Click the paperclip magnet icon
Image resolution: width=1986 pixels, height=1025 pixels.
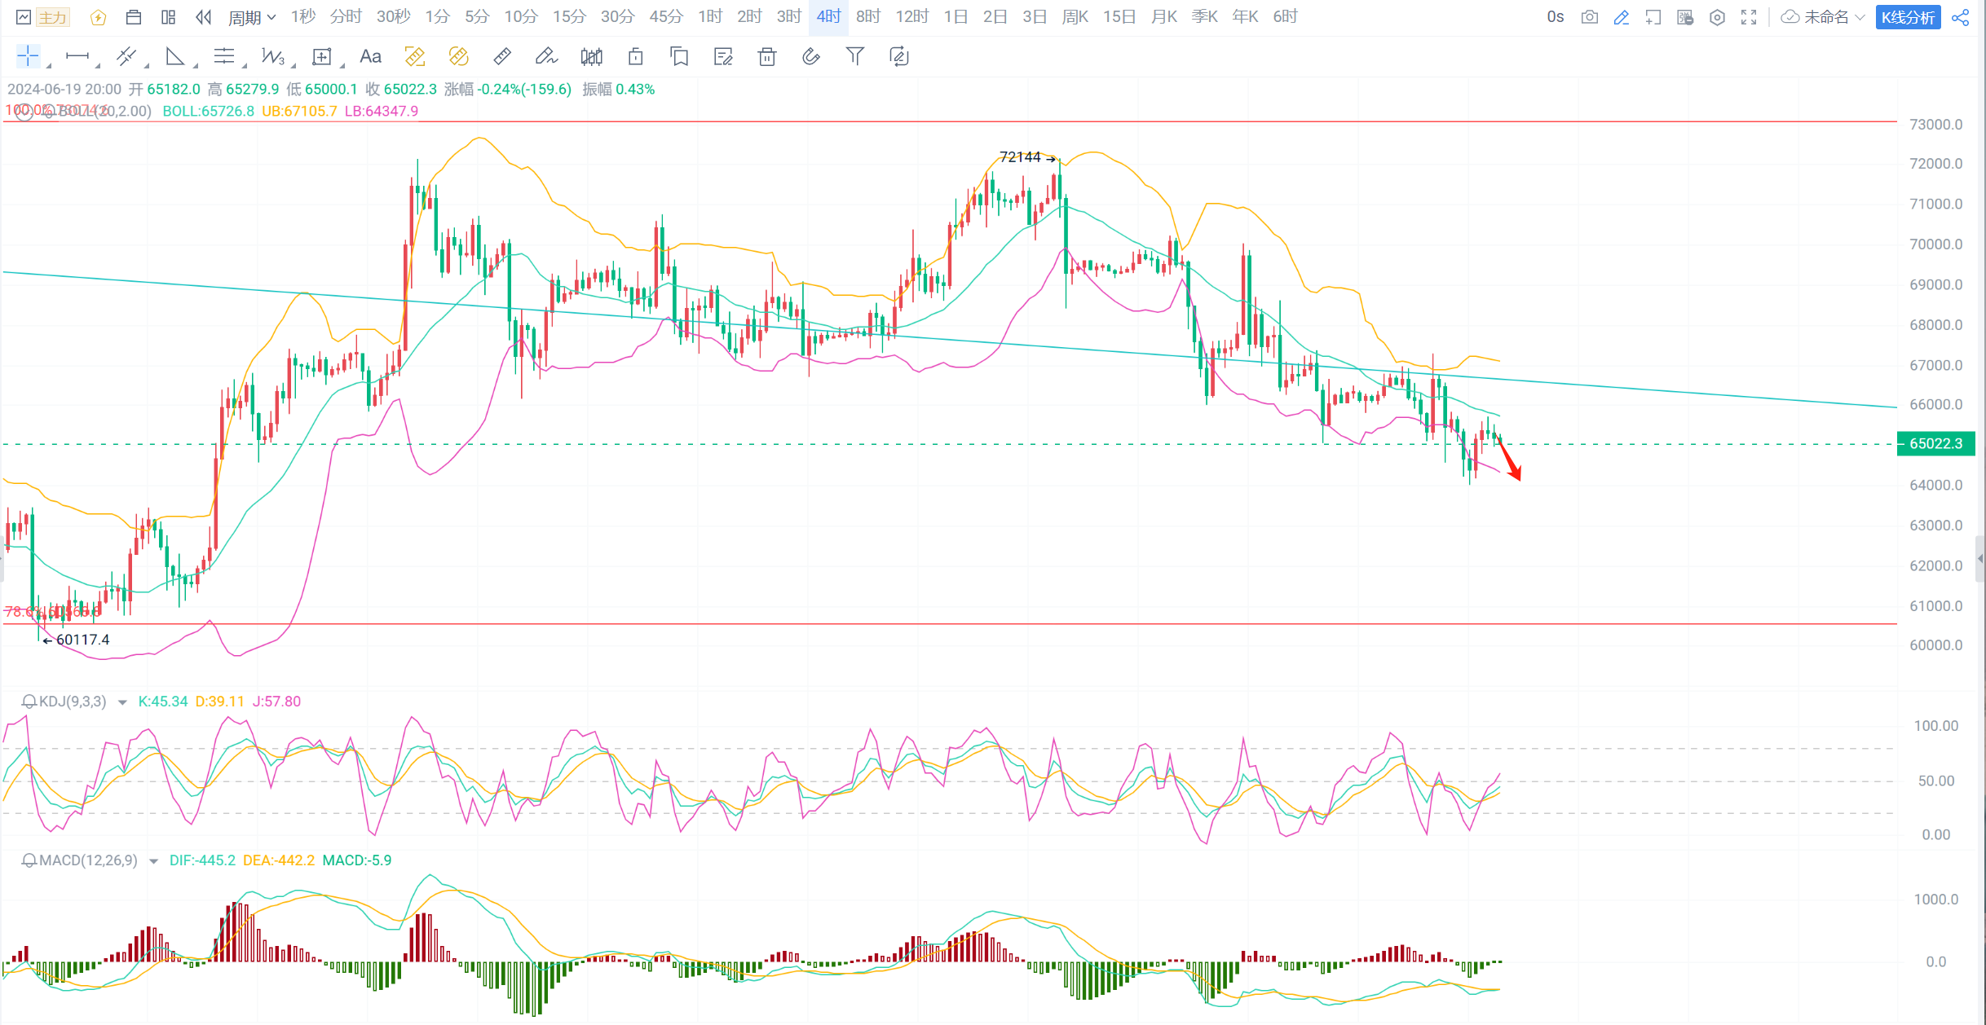(811, 56)
